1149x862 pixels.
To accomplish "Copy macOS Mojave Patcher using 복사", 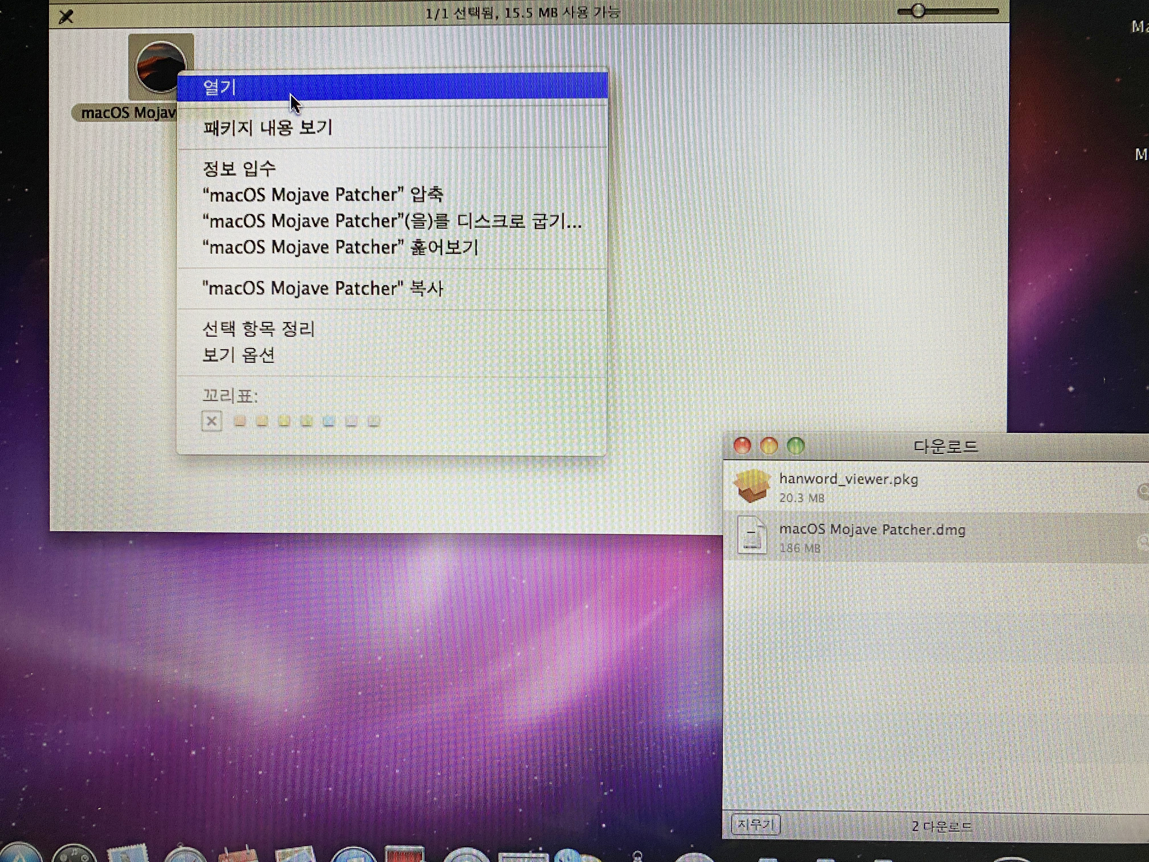I will point(322,288).
